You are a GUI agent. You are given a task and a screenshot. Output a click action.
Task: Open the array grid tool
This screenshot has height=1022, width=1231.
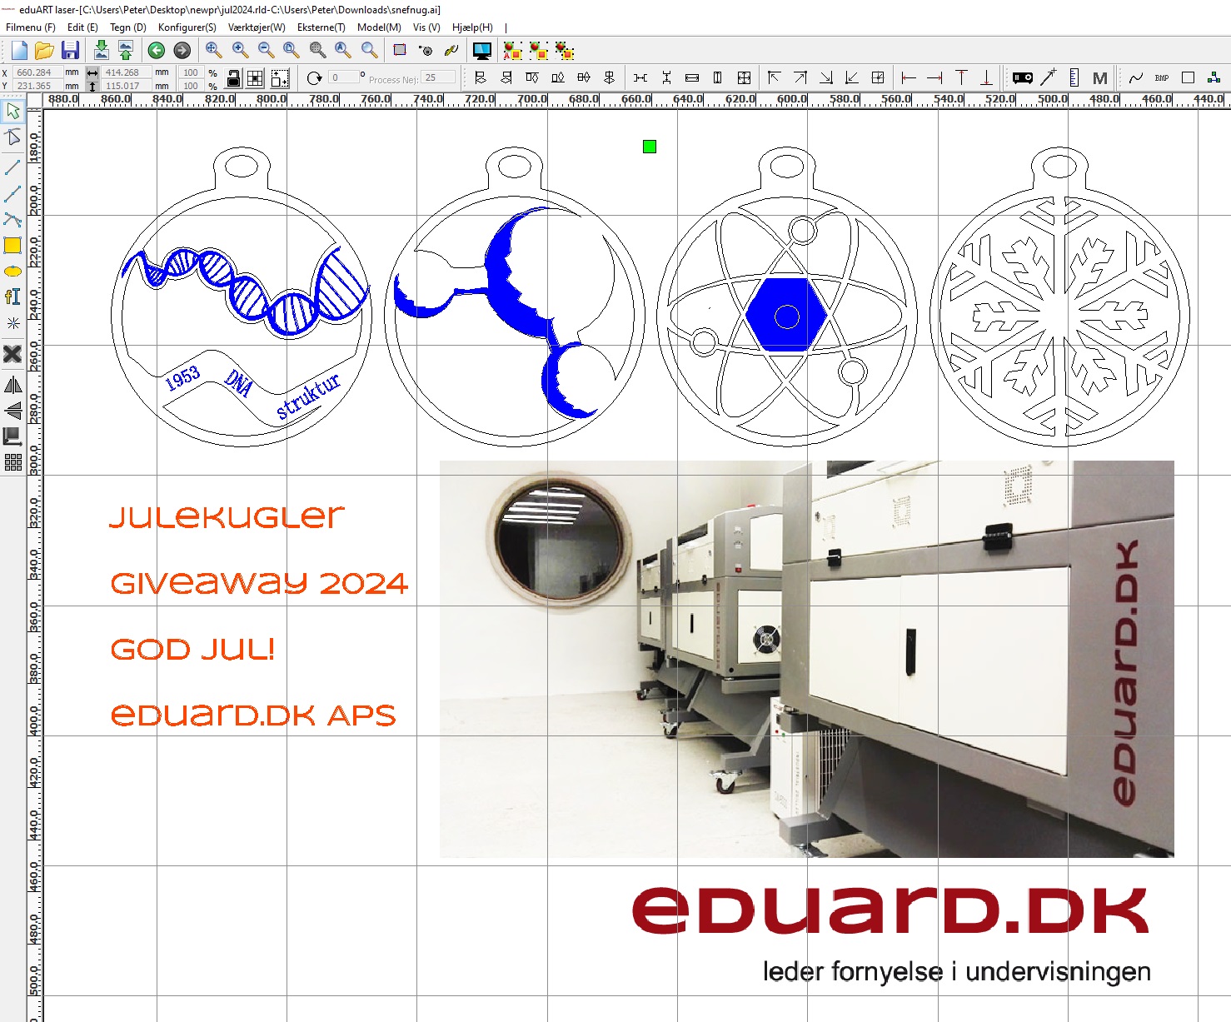point(12,462)
